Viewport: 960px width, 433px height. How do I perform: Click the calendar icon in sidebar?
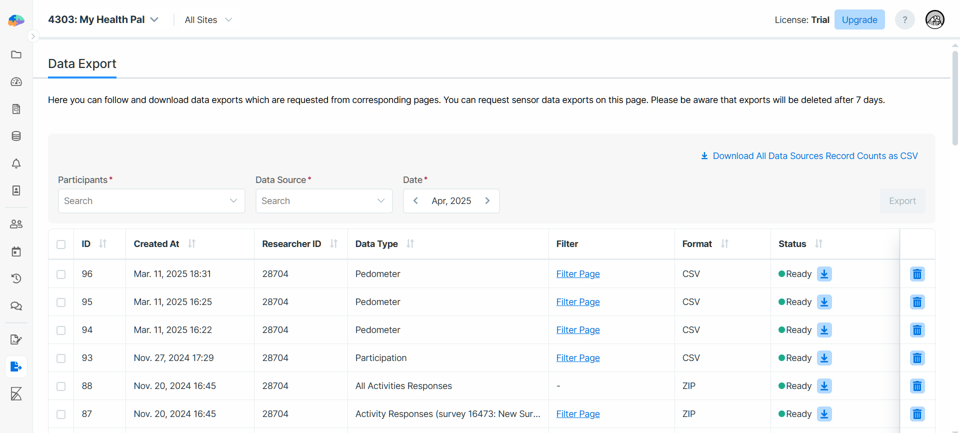pos(16,251)
